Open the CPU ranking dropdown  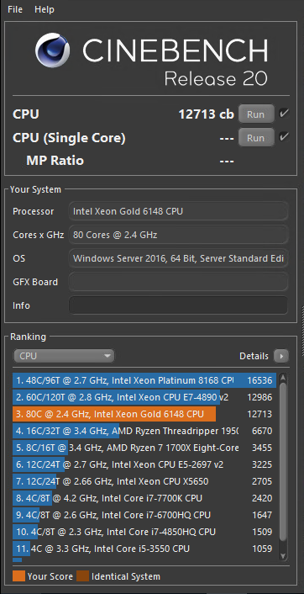tap(64, 356)
